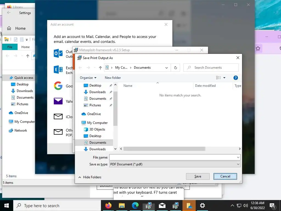Click the Name column header

coord(128,86)
